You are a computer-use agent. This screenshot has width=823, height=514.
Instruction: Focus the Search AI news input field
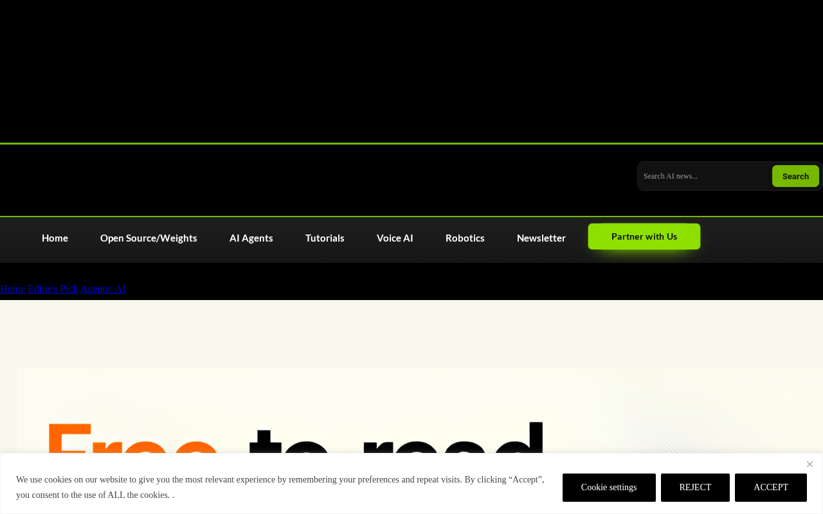(x=705, y=176)
